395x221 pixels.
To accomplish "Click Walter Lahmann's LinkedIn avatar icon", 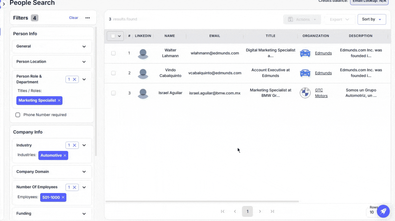I will (143, 53).
